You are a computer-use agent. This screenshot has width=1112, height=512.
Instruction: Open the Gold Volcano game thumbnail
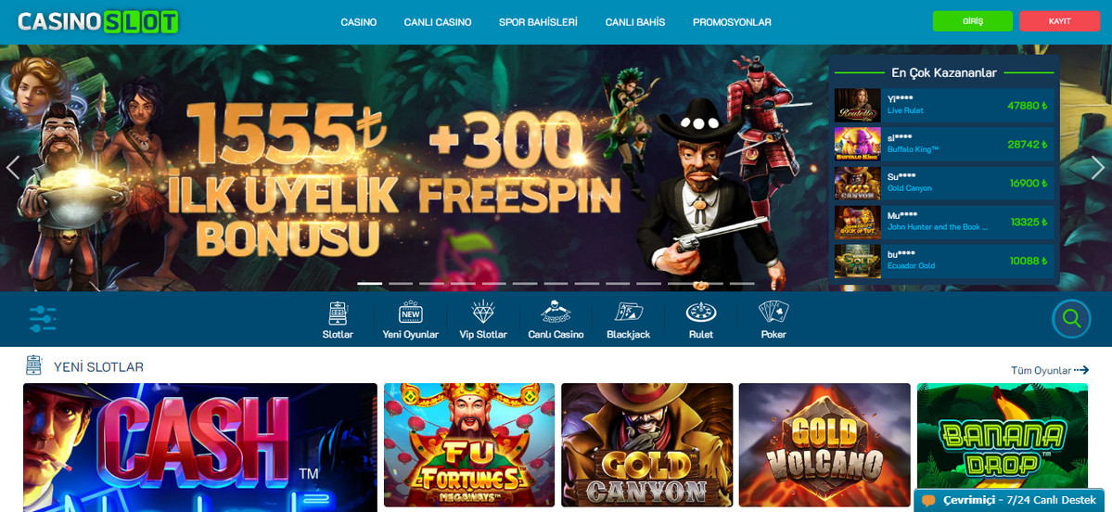coord(824,445)
